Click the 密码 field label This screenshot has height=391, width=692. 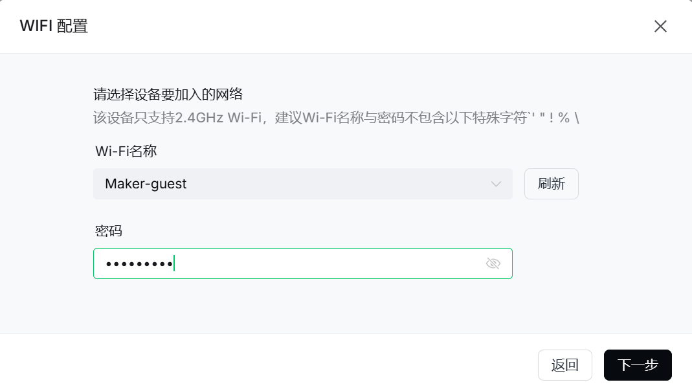[108, 230]
